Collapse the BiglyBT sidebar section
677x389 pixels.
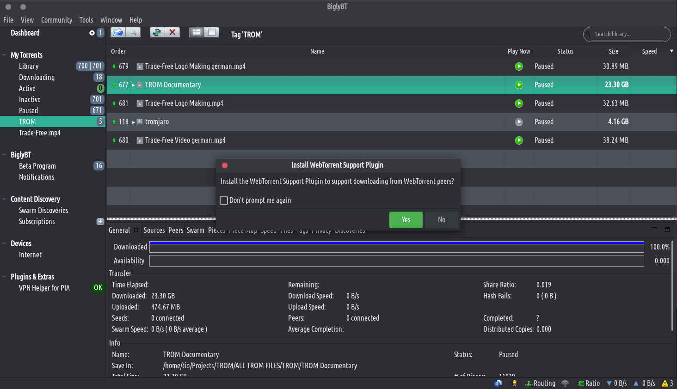[x=4, y=155]
